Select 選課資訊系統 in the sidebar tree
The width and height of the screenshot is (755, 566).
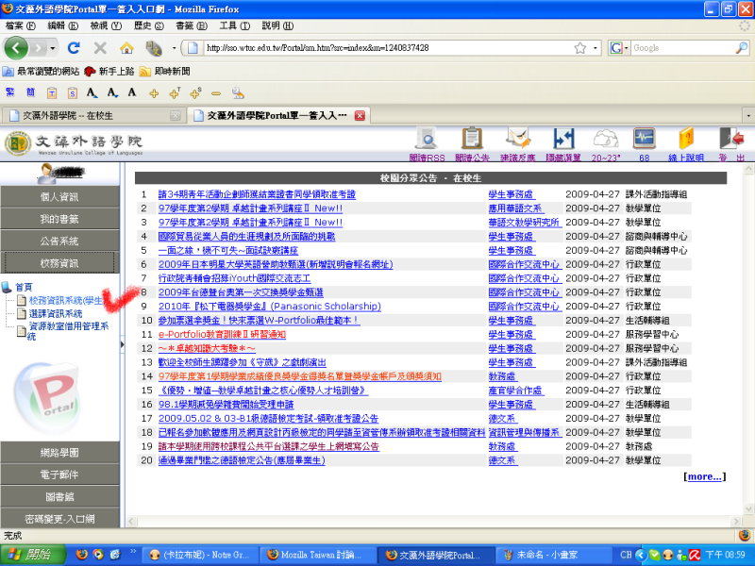coord(56,313)
